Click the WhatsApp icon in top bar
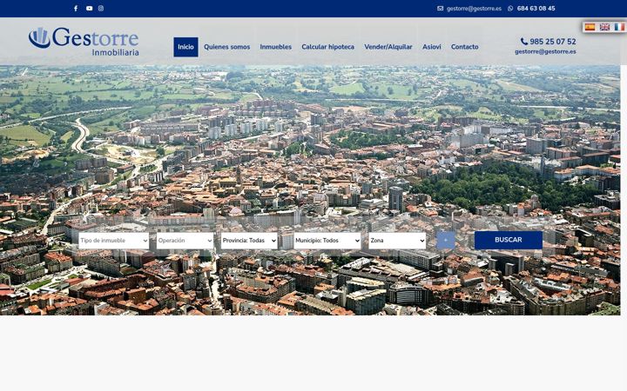 point(510,9)
